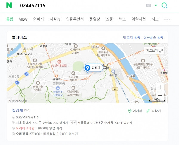Click the 서울개포상록스타힐스아파트 building icon
179x145 pixels.
(35, 60)
